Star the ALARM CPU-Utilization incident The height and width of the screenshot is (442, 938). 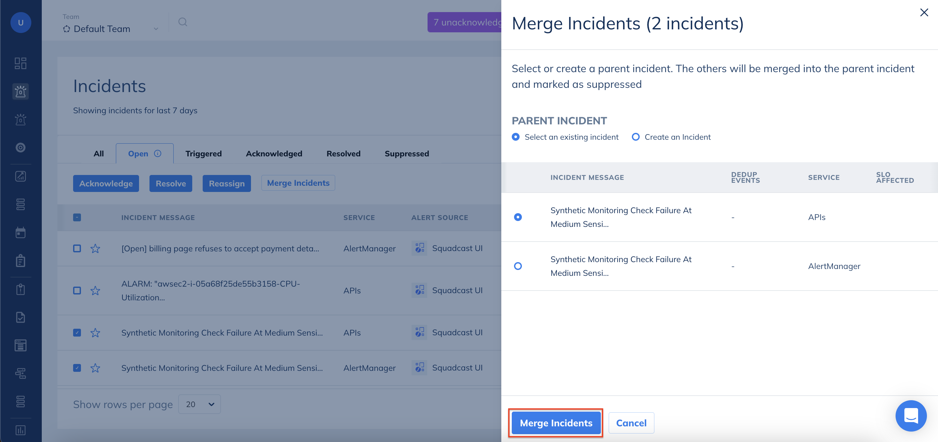(95, 291)
